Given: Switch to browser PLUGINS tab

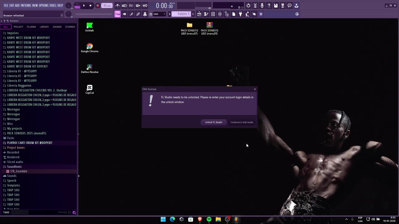Looking at the screenshot, I should [x=31, y=27].
